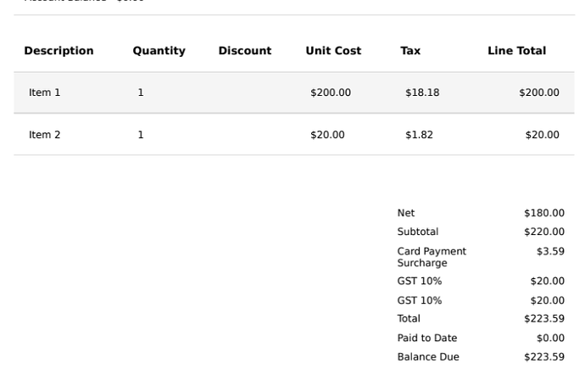Click the Balance Due label
Screen dimensions: 585x386
[428, 357]
